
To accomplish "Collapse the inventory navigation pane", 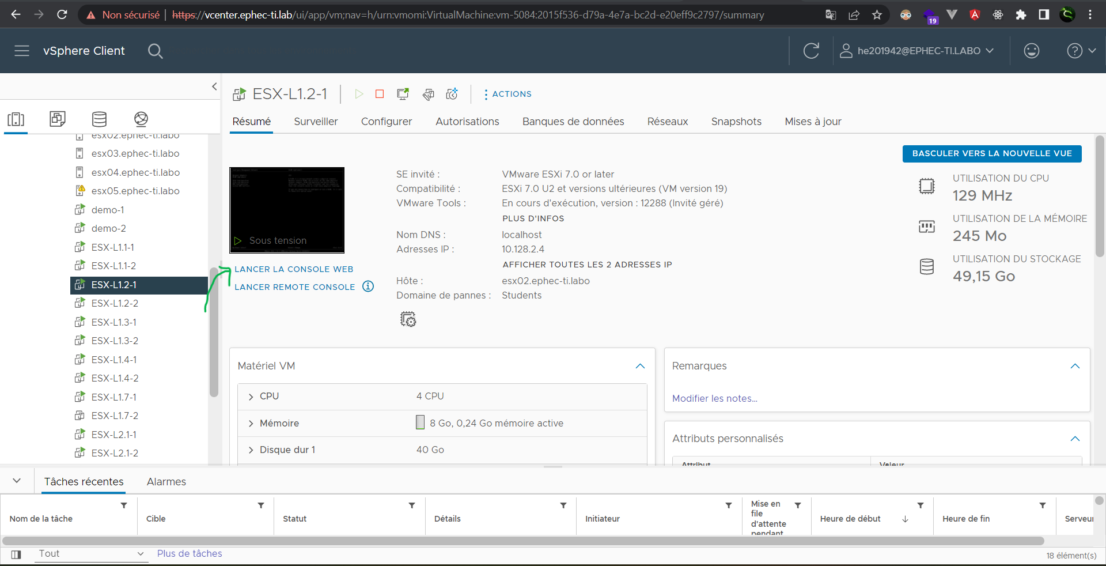I will [214, 86].
